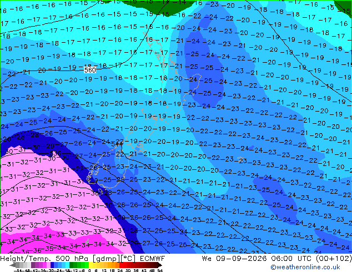Click the 54 value at legend's right end
352x272 pixels.
click(160, 270)
